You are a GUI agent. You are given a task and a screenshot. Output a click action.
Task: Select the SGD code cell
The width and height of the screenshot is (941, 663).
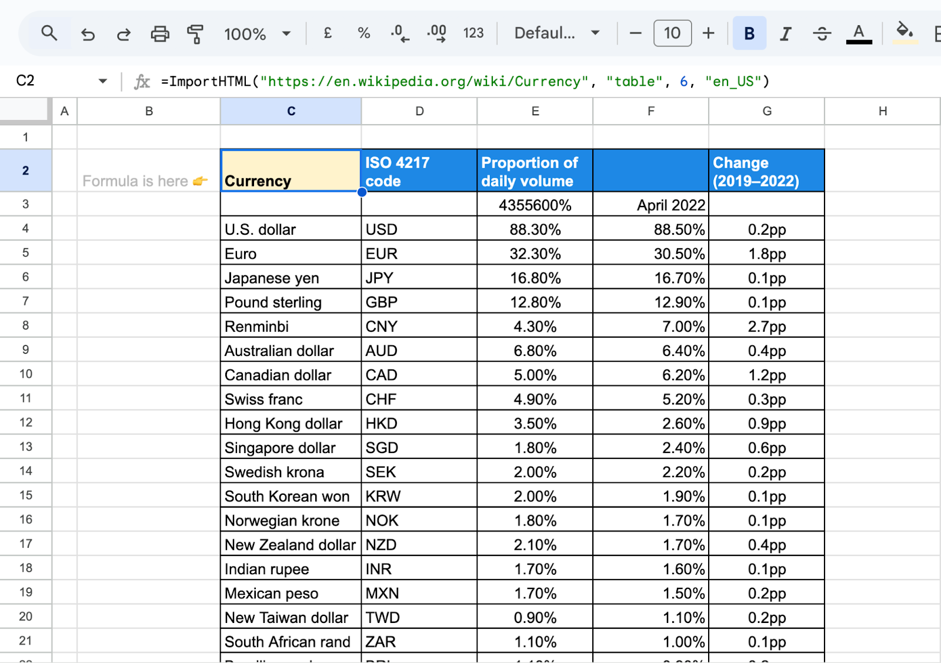click(419, 447)
